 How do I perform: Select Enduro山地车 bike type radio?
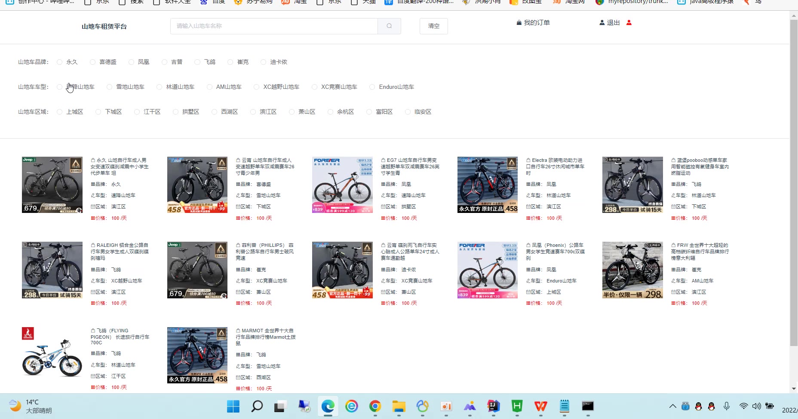372,87
